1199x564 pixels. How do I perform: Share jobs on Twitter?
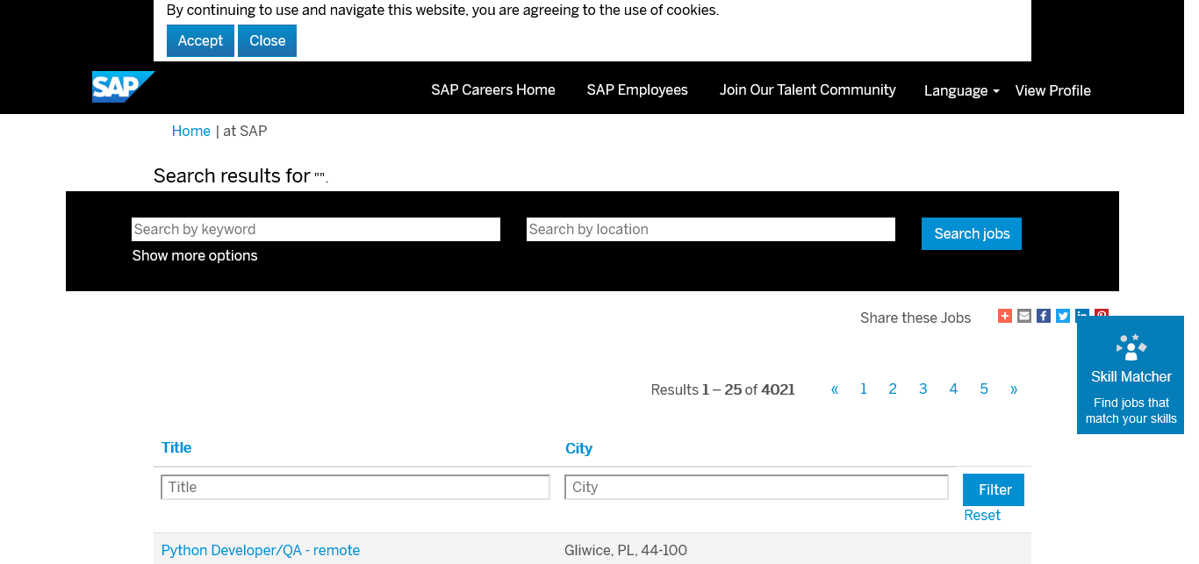pos(1063,316)
